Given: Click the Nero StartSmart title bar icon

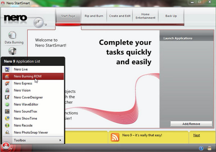Looking at the screenshot, I should (x=3, y=3).
